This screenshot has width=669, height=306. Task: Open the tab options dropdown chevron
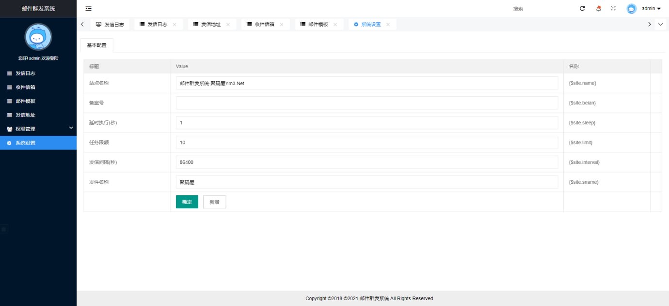coord(660,25)
